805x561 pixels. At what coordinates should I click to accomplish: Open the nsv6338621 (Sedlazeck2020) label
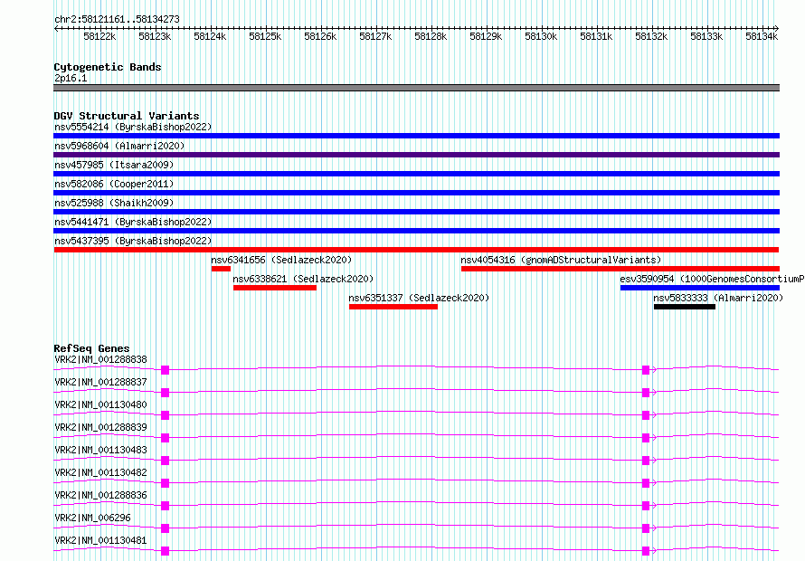tap(303, 279)
